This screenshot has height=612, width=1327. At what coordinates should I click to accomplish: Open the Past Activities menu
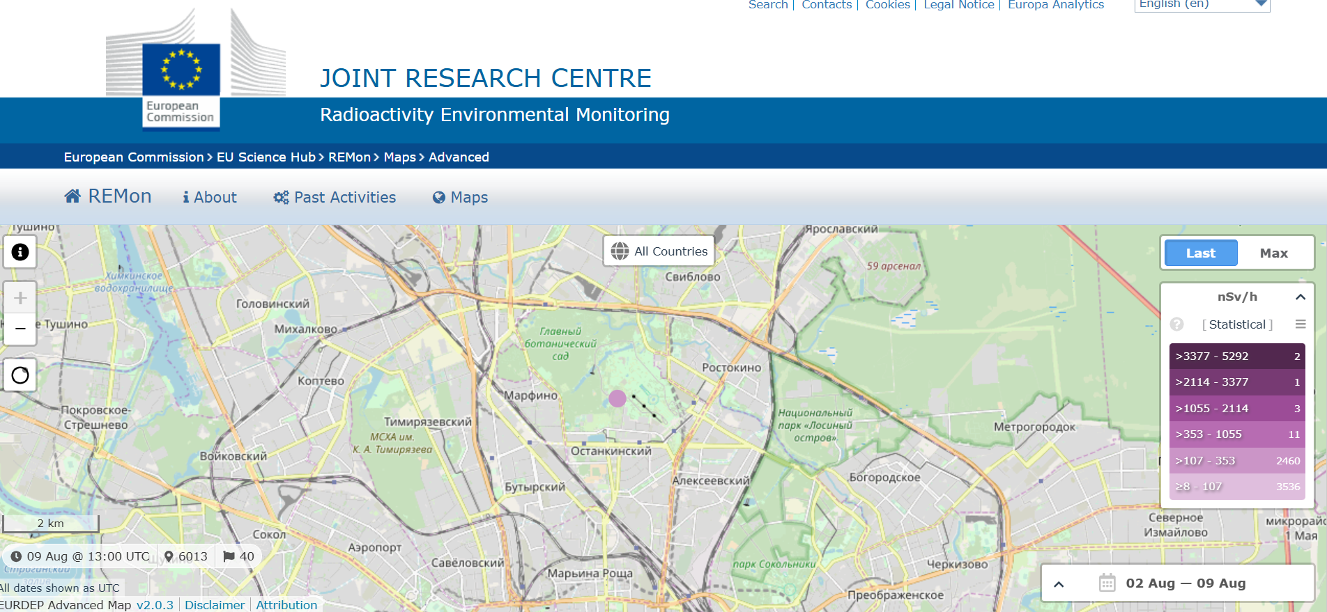point(335,197)
